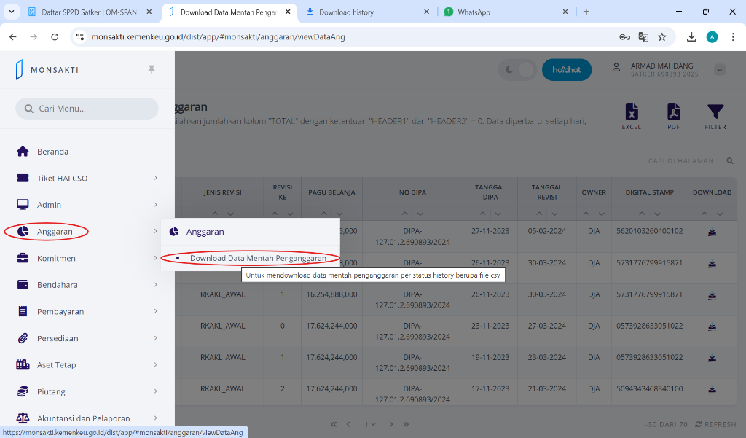Click inside the Cari Menu search field
The width and height of the screenshot is (746, 438).
87,108
